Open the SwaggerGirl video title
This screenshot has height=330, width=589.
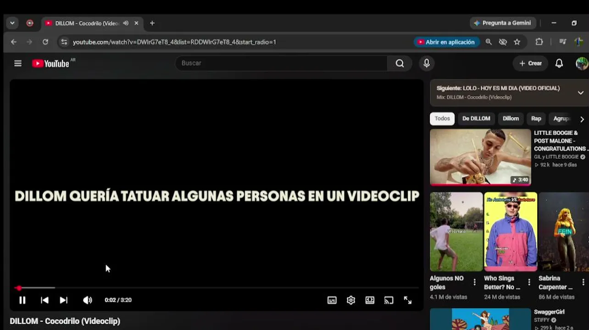(549, 312)
